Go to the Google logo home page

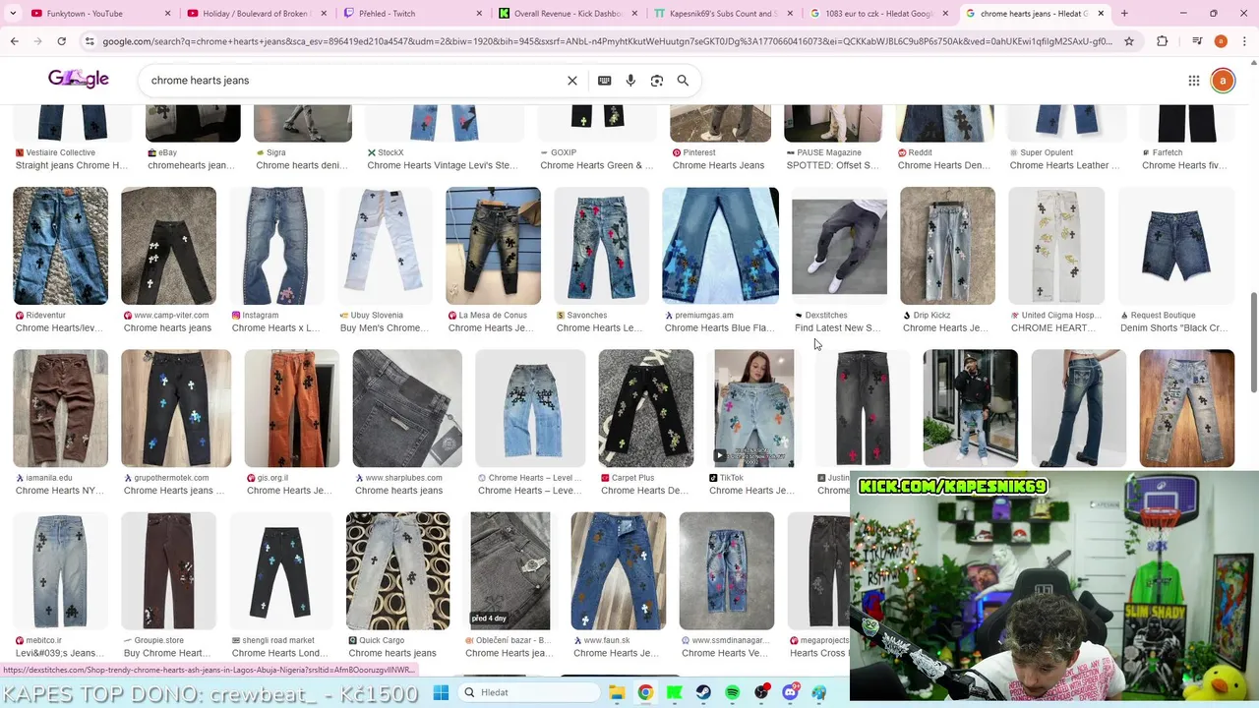click(x=79, y=80)
